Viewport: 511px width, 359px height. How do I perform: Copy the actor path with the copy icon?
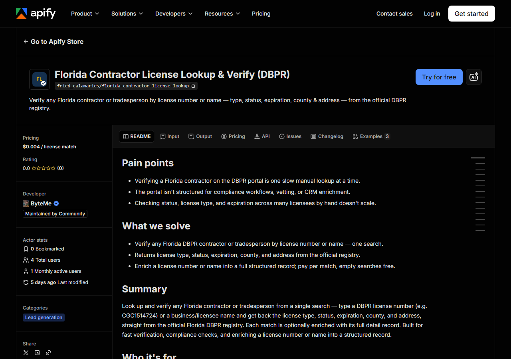click(x=193, y=86)
